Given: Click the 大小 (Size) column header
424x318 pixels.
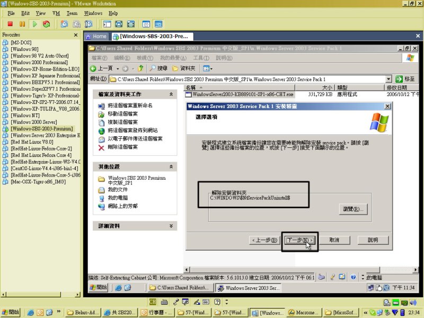Looking at the screenshot, I should [x=315, y=87].
